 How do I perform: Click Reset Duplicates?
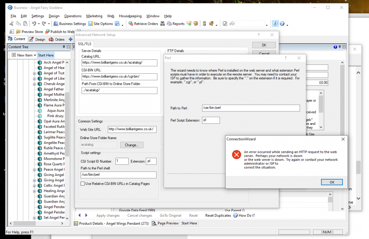click(218, 215)
